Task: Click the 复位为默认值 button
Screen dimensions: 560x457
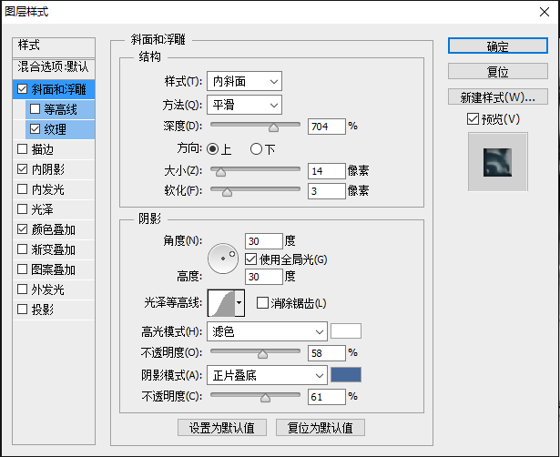Action: (x=321, y=427)
